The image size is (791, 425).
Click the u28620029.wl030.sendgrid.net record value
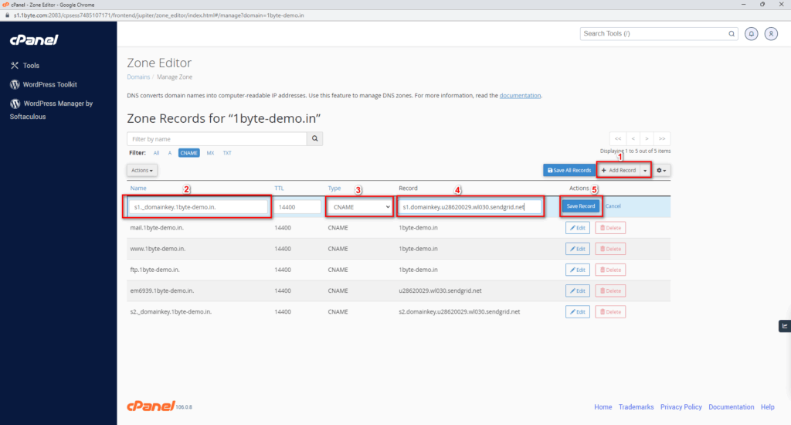coord(440,291)
